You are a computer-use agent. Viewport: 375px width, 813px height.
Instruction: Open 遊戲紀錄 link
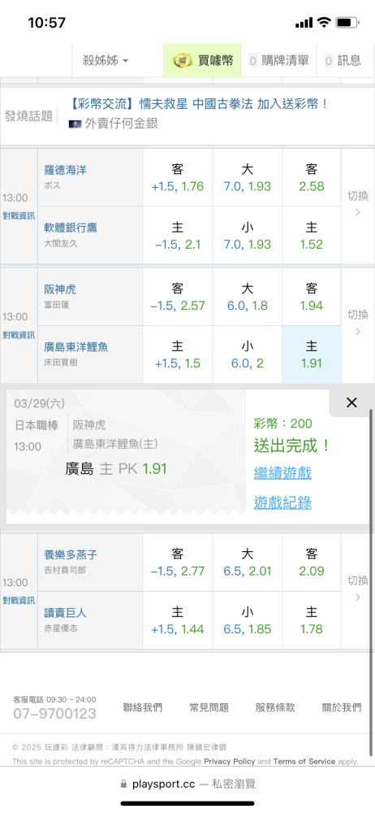[x=282, y=502]
